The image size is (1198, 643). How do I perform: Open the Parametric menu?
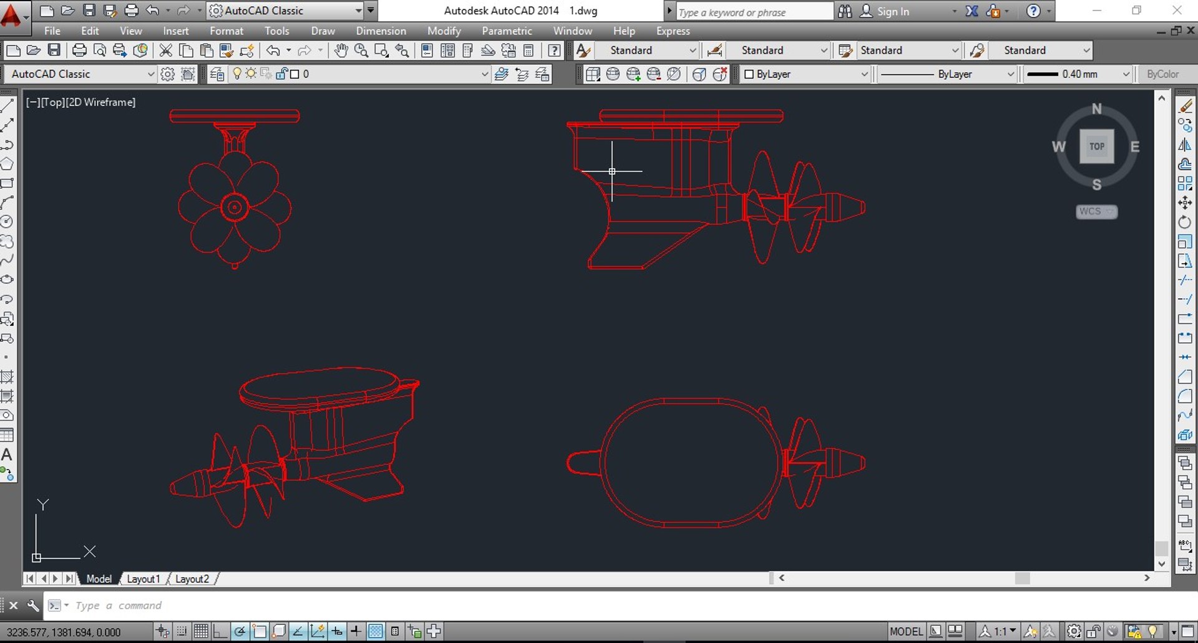coord(507,31)
